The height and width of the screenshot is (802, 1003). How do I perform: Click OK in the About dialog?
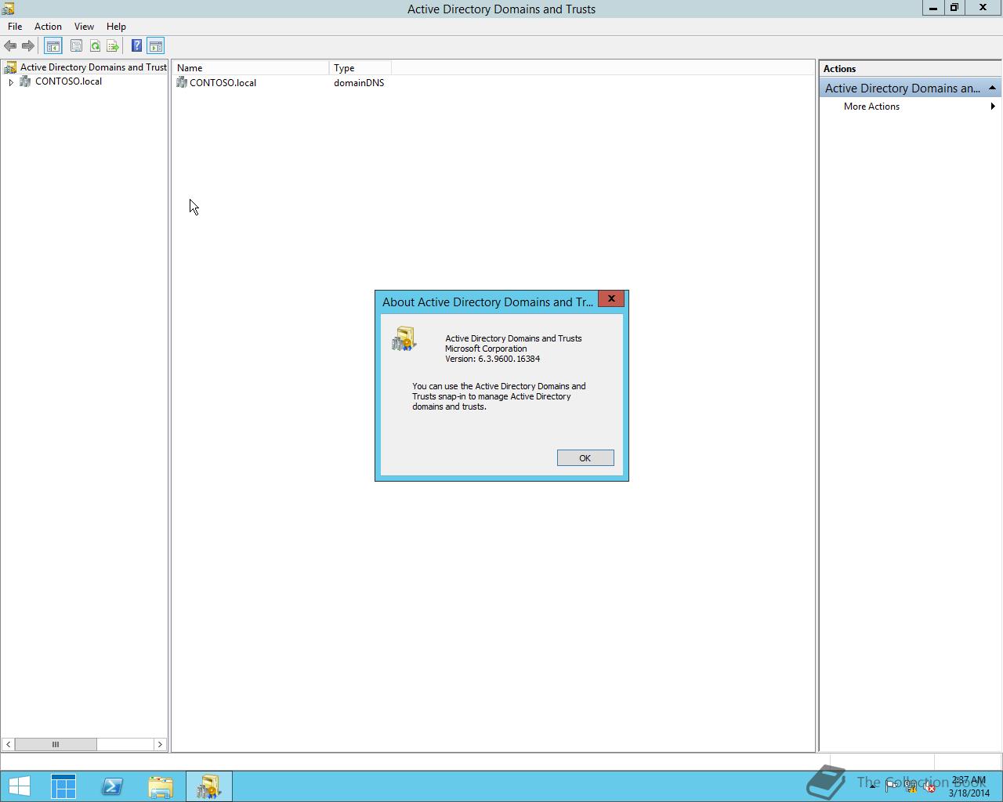585,458
